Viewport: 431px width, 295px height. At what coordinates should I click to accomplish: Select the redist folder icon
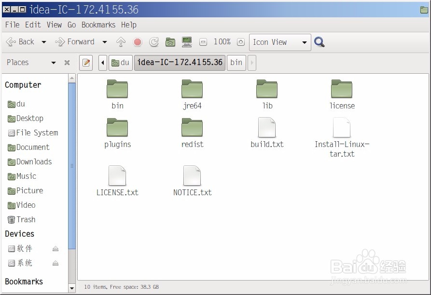(192, 127)
